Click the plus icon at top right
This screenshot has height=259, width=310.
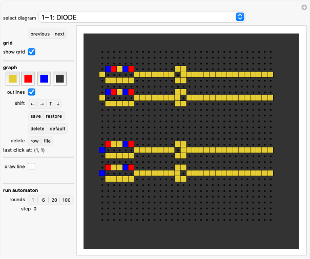click(x=303, y=7)
